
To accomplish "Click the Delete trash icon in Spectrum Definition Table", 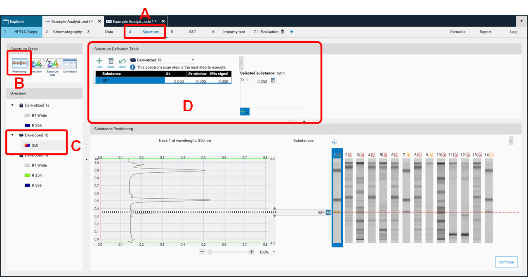I will point(111,61).
